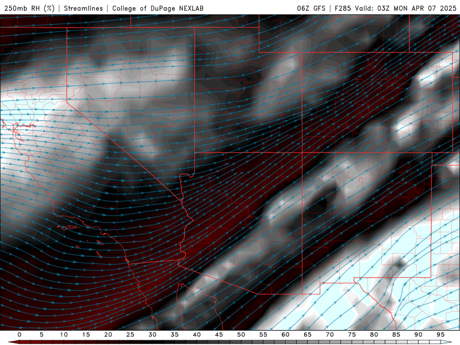Click the 75 label on the color scale
Screen dimensions: 460x345
click(352, 335)
